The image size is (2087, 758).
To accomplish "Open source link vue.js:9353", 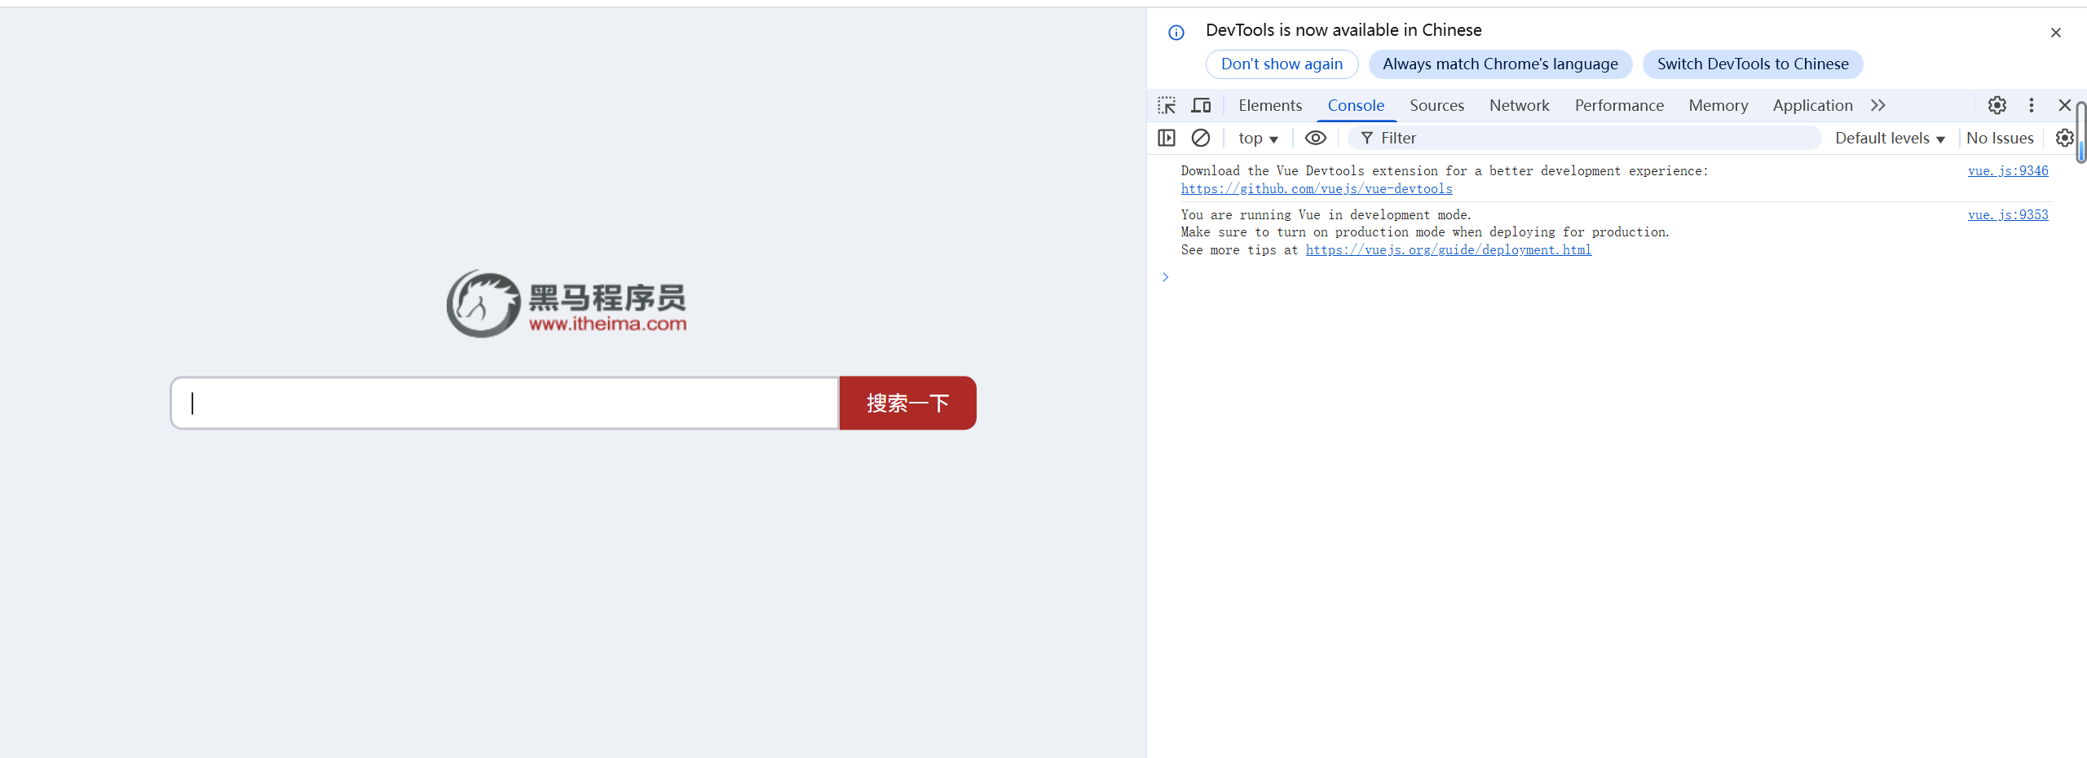I will [2008, 215].
